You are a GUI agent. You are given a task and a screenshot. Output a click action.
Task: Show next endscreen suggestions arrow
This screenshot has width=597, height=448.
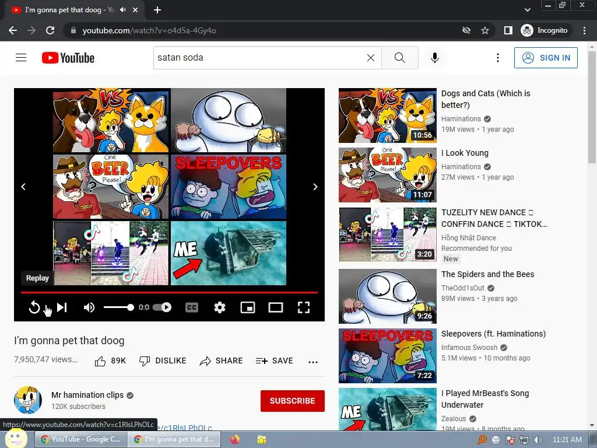[x=315, y=186]
